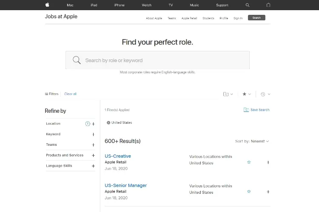Click the magnifier icon in search box
The image size is (319, 212).
coord(77,60)
